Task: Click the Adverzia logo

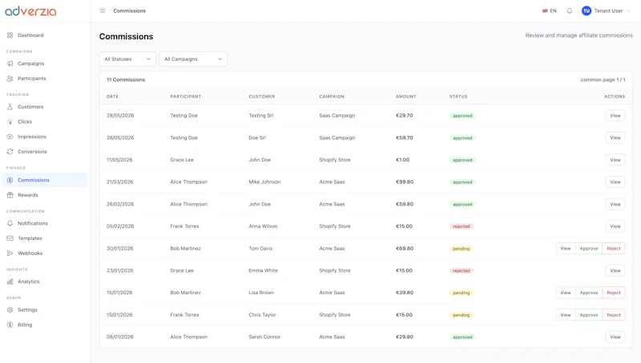Action: [30, 11]
